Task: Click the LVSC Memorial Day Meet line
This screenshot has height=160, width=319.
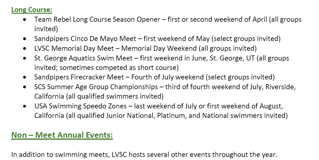Action: [x=145, y=48]
